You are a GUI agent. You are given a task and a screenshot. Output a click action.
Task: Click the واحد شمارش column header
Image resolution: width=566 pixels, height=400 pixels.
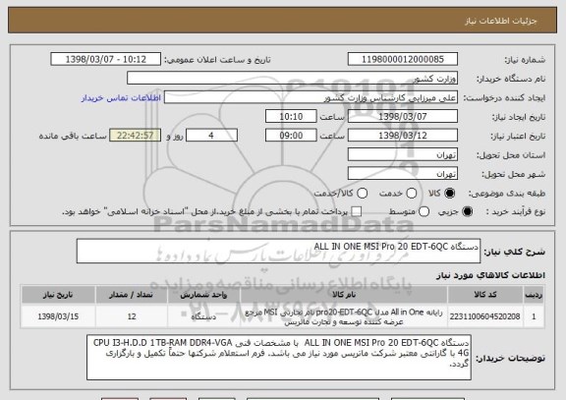[x=203, y=295]
